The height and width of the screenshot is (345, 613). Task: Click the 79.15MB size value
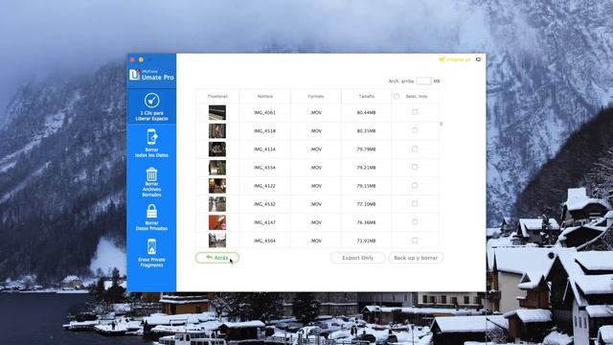(x=366, y=186)
